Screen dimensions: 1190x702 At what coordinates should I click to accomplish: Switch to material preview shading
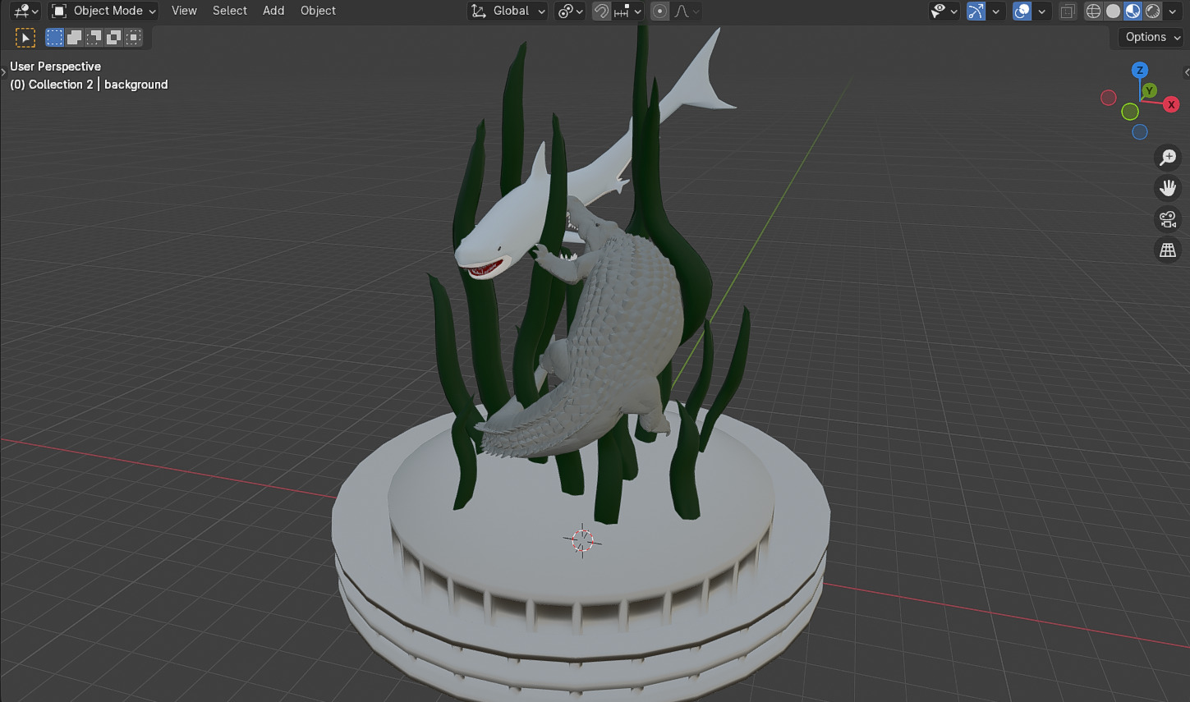[x=1133, y=11]
